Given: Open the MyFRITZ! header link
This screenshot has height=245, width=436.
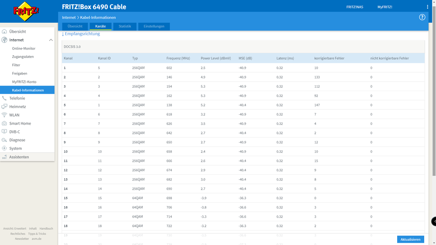Looking at the screenshot, I should [x=385, y=7].
